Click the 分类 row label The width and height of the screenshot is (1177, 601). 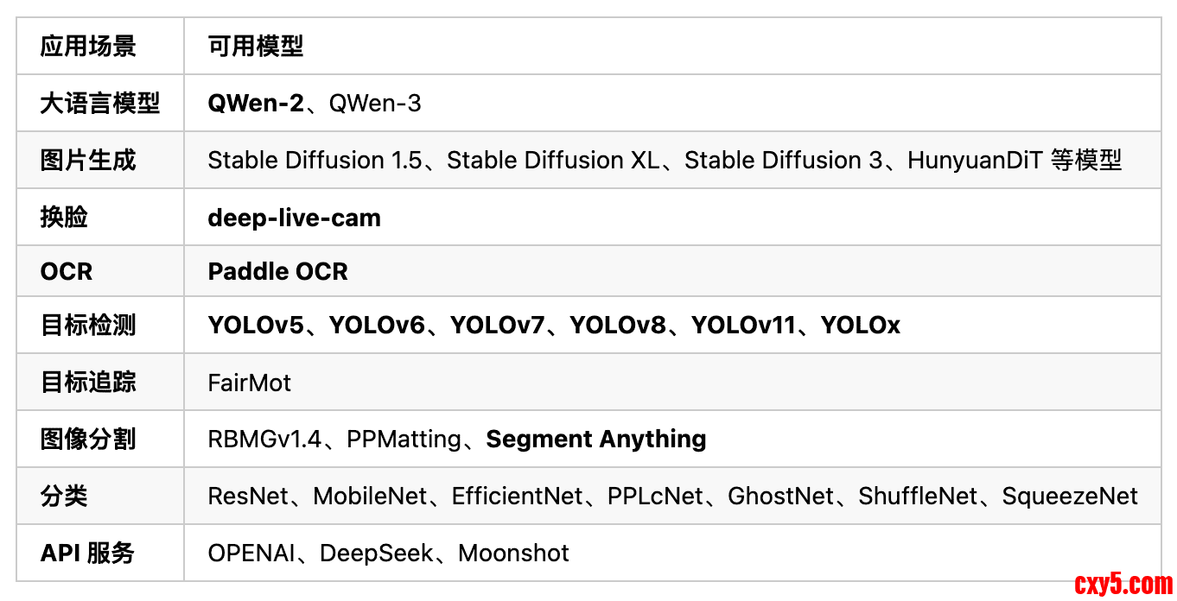(x=65, y=497)
